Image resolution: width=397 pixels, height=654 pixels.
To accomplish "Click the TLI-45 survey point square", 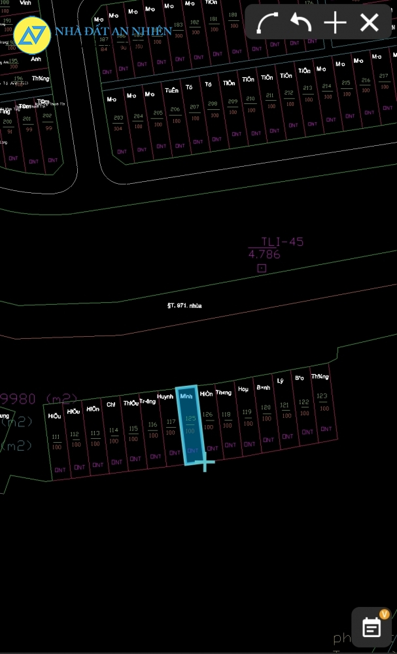I will tap(262, 268).
